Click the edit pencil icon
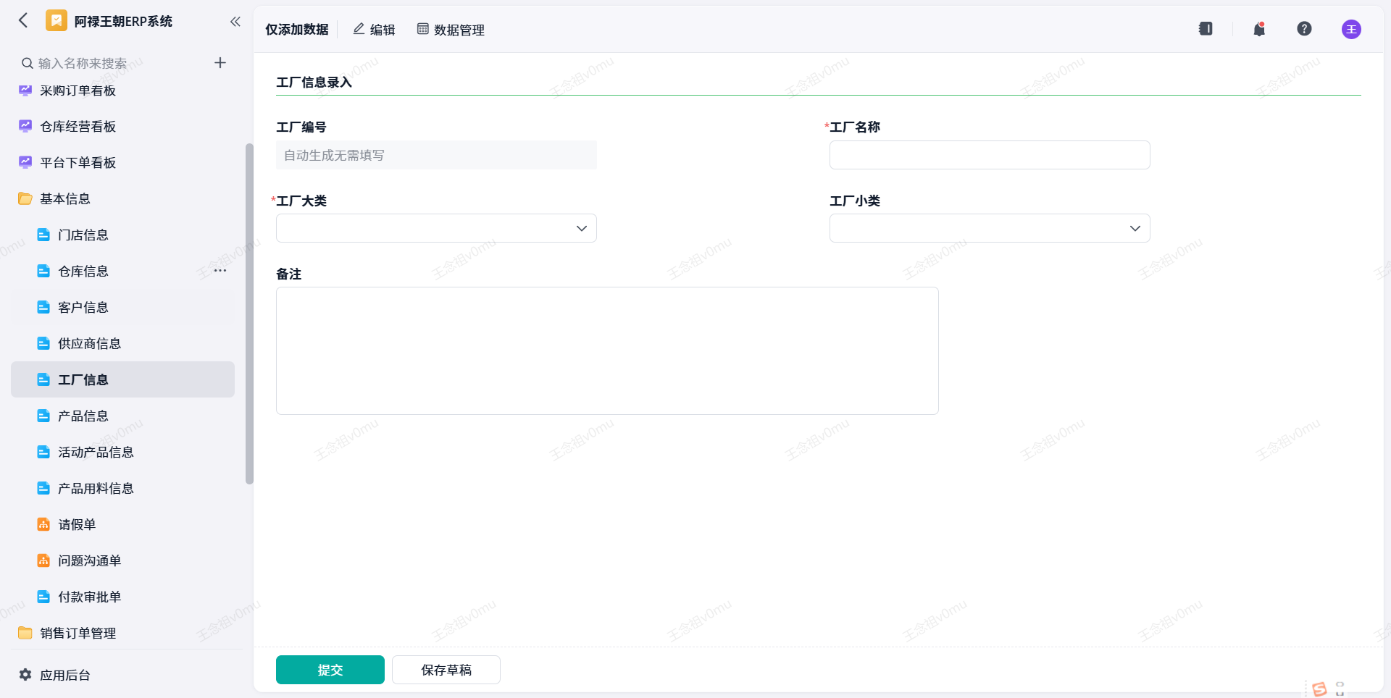 pyautogui.click(x=359, y=29)
